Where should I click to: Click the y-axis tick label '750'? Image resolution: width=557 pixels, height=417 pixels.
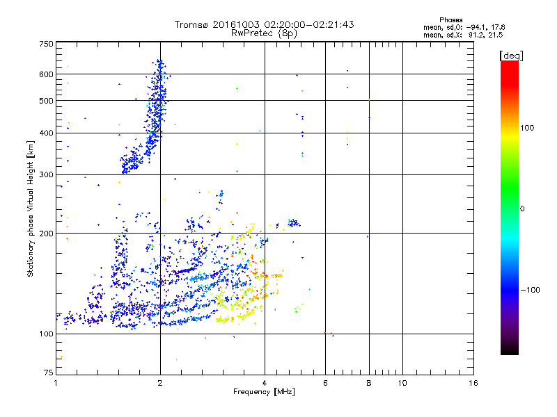point(46,44)
